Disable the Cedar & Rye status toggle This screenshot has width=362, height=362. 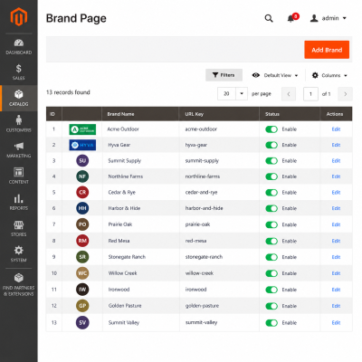[271, 193]
